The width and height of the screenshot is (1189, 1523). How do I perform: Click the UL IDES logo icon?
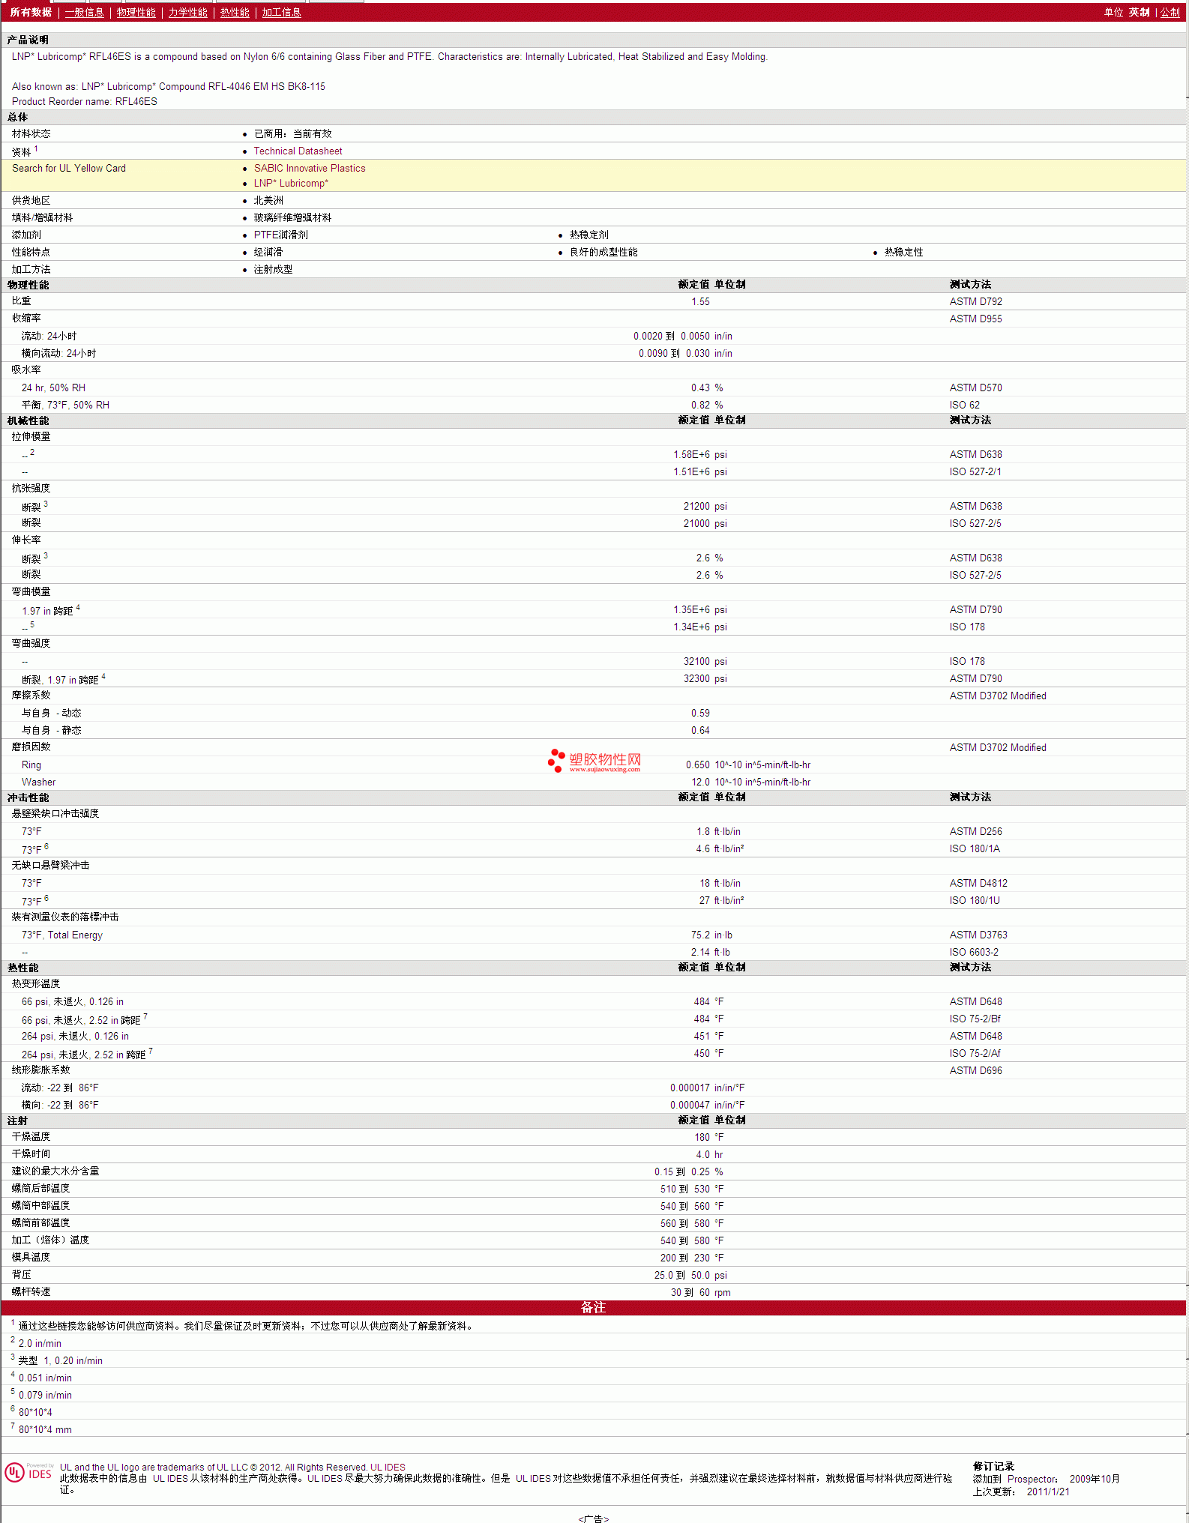tap(28, 1473)
